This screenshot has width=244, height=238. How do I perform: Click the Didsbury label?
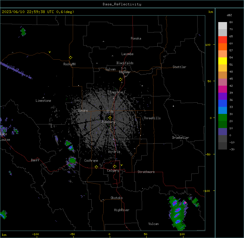pyautogui.click(x=108, y=122)
